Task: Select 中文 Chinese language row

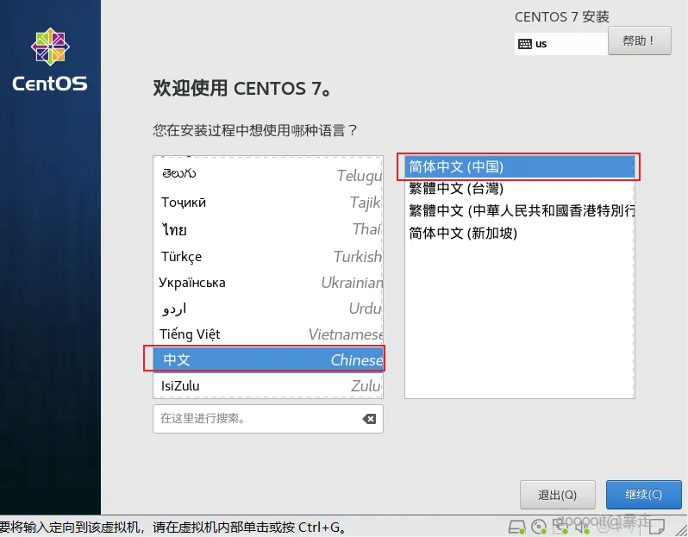Action: [x=268, y=359]
